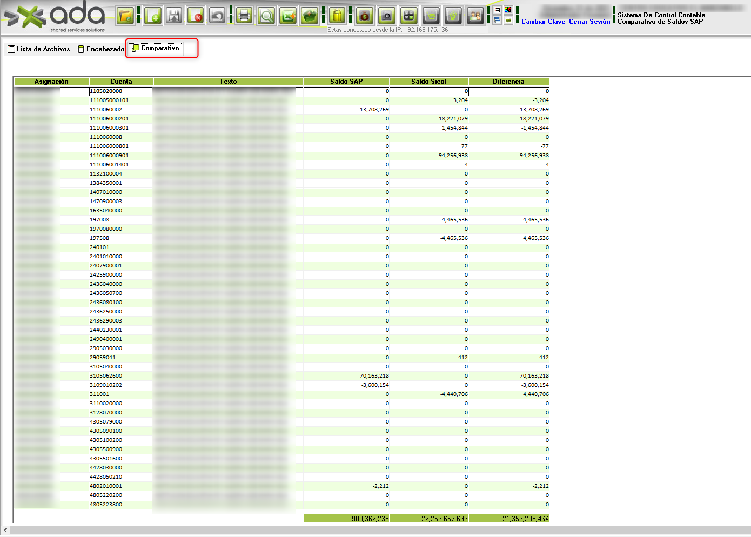This screenshot has height=537, width=751.
Task: Click the open folder toolbar icon
Action: pyautogui.click(x=125, y=16)
